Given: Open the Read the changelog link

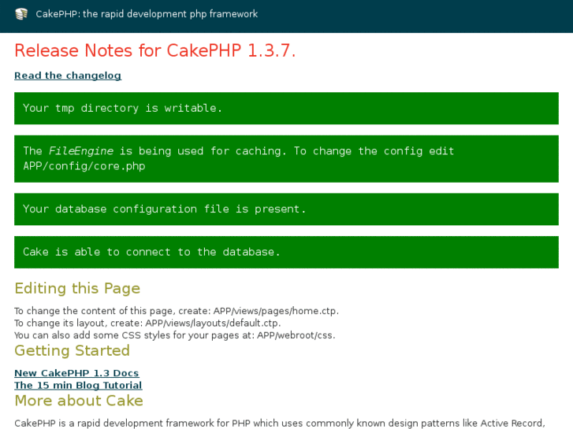Looking at the screenshot, I should [68, 76].
